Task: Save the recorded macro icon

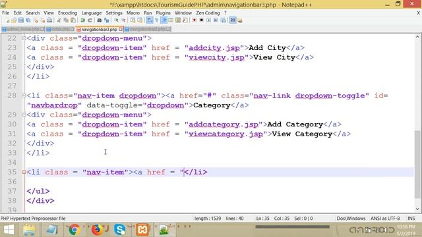Action: 223,20
